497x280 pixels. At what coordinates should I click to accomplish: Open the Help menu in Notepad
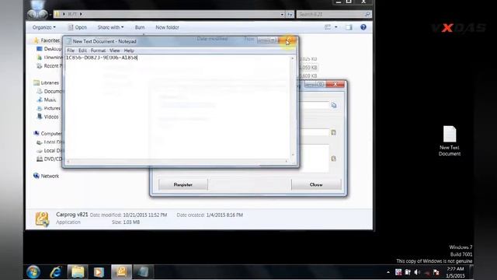pos(129,51)
